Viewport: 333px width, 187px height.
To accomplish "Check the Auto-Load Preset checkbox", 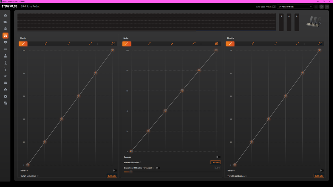I will pyautogui.click(x=273, y=7).
